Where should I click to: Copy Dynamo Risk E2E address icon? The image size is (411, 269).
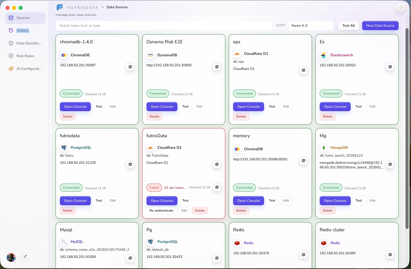click(x=217, y=67)
